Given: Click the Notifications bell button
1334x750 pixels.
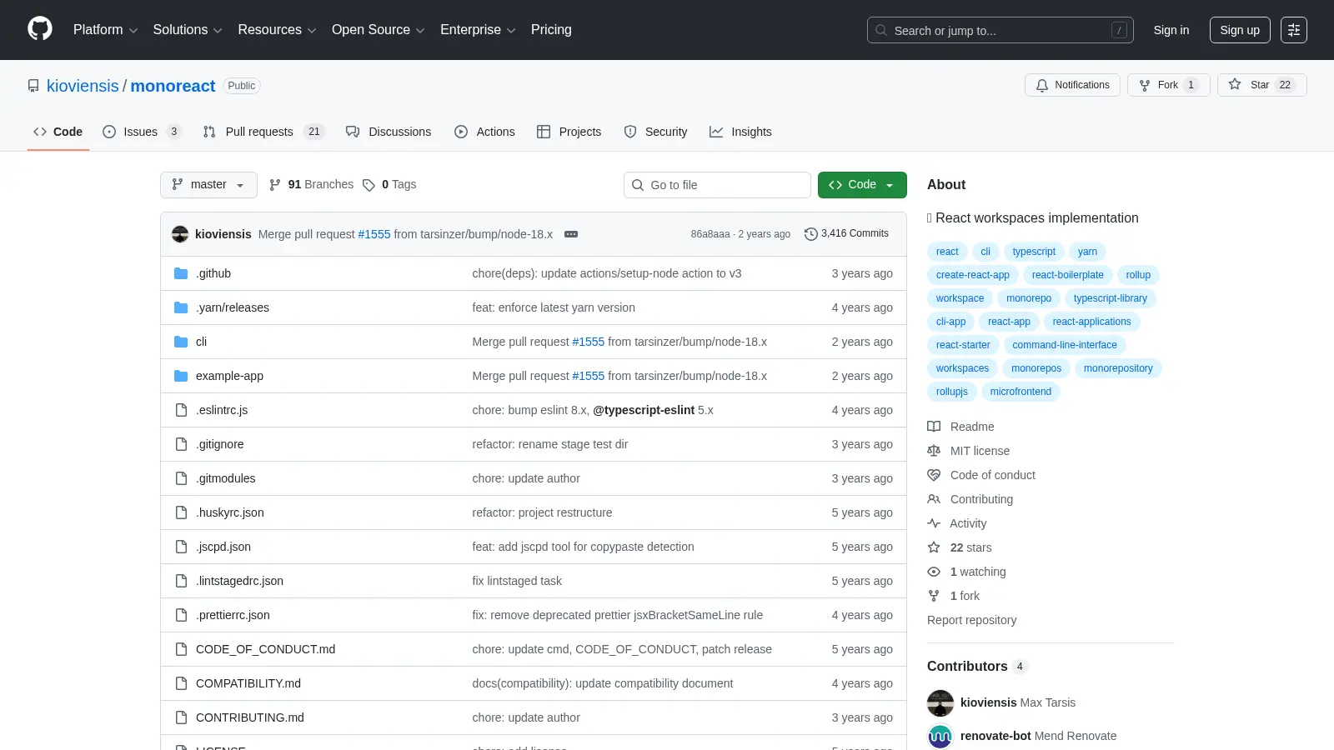Looking at the screenshot, I should pyautogui.click(x=1072, y=85).
